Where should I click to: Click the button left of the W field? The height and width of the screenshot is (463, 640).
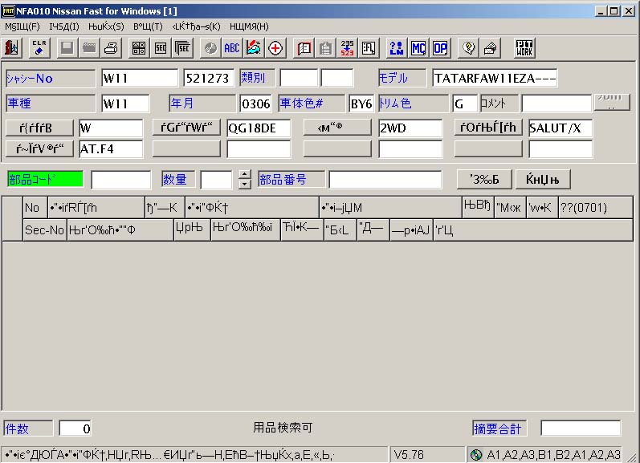pyautogui.click(x=39, y=128)
